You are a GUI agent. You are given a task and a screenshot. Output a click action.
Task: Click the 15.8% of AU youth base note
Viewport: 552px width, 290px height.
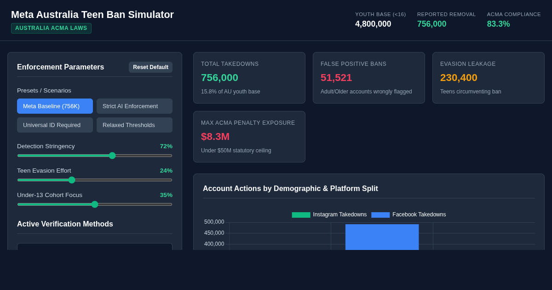coord(230,92)
